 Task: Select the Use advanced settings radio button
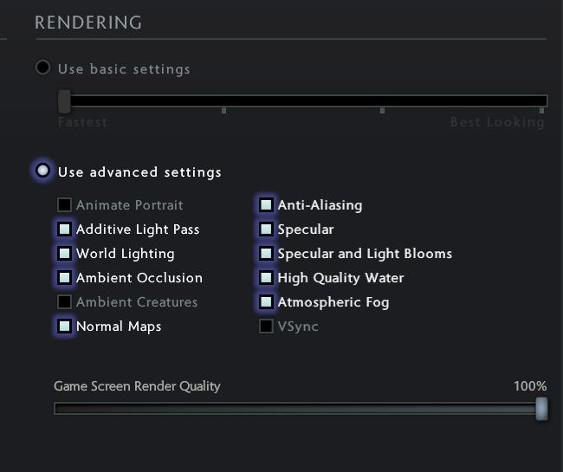[x=42, y=171]
